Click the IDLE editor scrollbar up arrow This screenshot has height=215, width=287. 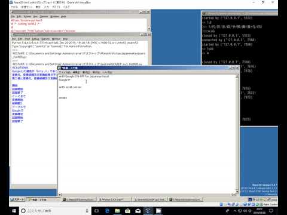click(149, 29)
